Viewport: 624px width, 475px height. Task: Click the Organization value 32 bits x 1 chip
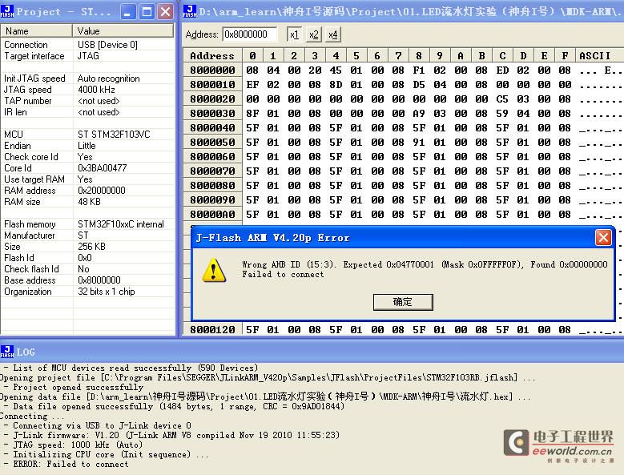click(107, 292)
